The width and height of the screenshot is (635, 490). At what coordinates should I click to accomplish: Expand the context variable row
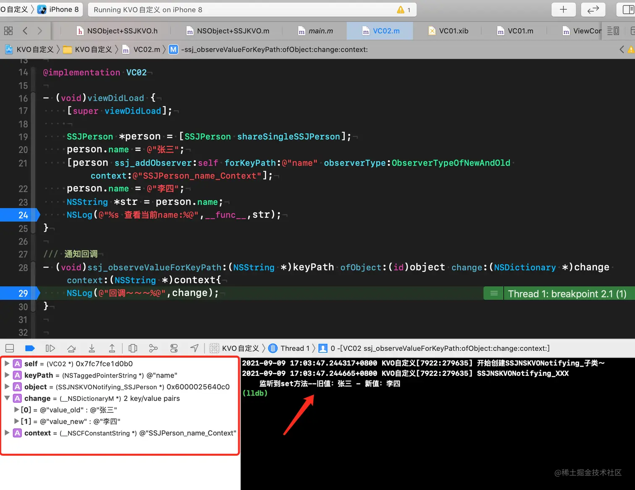coord(7,433)
